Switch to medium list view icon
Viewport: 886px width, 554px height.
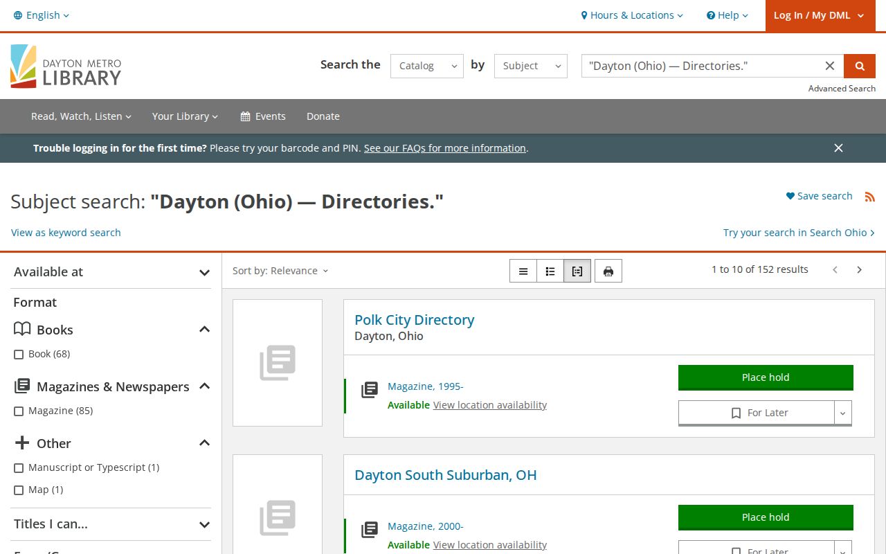click(x=550, y=271)
